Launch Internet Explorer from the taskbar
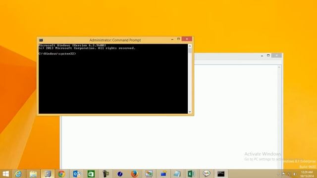The width and height of the screenshot is (317, 178). tap(18, 174)
